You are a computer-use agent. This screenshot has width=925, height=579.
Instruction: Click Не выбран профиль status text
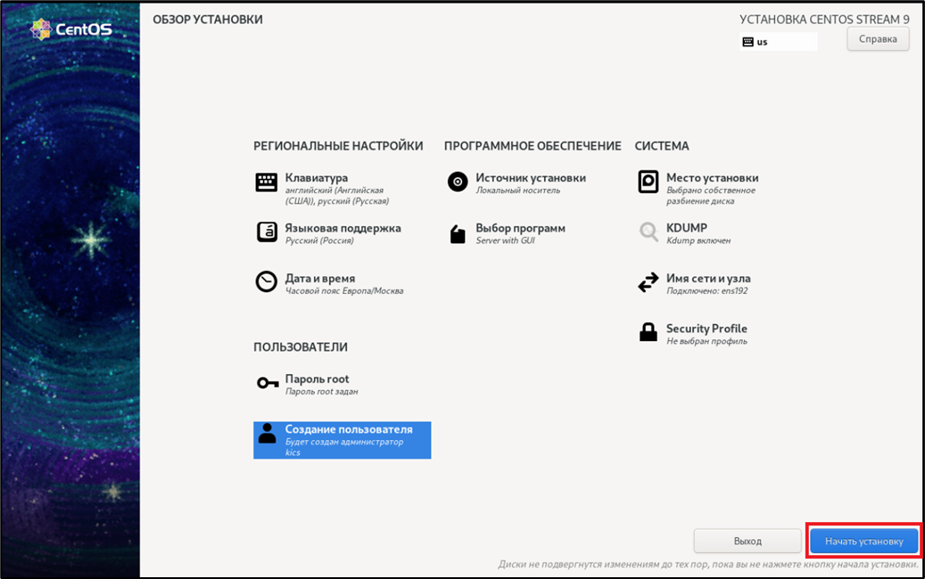tap(706, 341)
